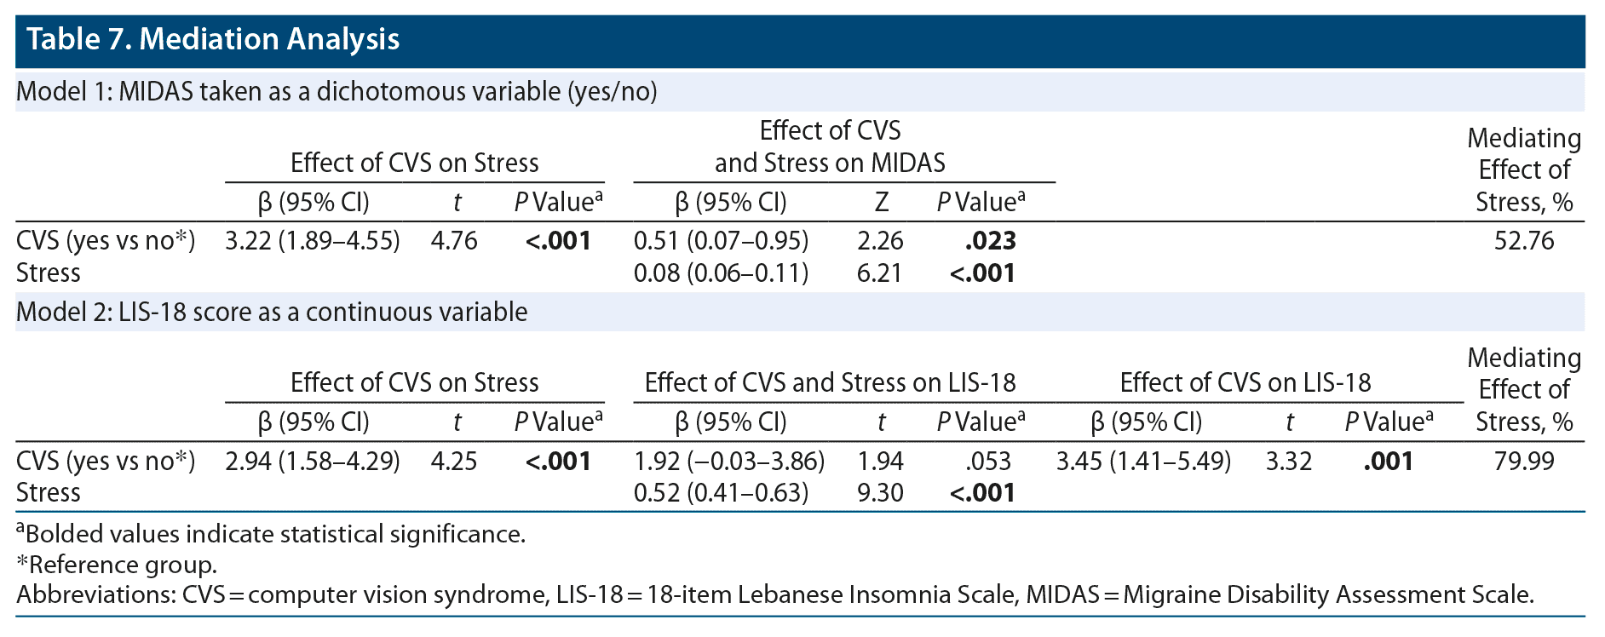Viewport: 1605px width, 637px height.
Task: Click the 52.76 mediating effect value
Action: tap(1523, 241)
